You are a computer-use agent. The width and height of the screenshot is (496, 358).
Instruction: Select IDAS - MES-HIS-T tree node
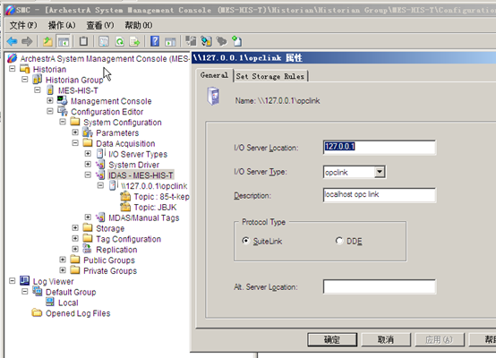click(141, 175)
